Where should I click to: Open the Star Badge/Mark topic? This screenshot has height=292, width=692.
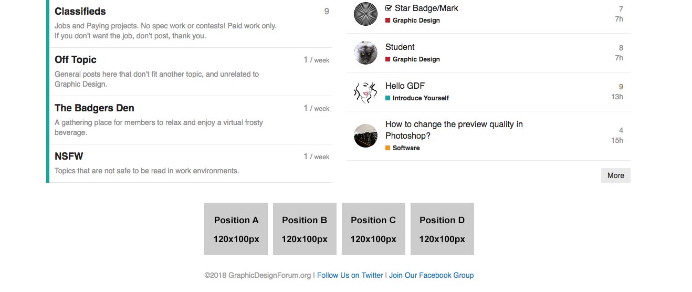click(426, 8)
